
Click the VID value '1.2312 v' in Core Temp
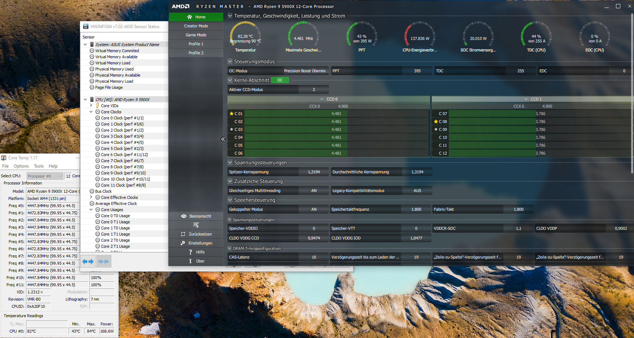39,292
